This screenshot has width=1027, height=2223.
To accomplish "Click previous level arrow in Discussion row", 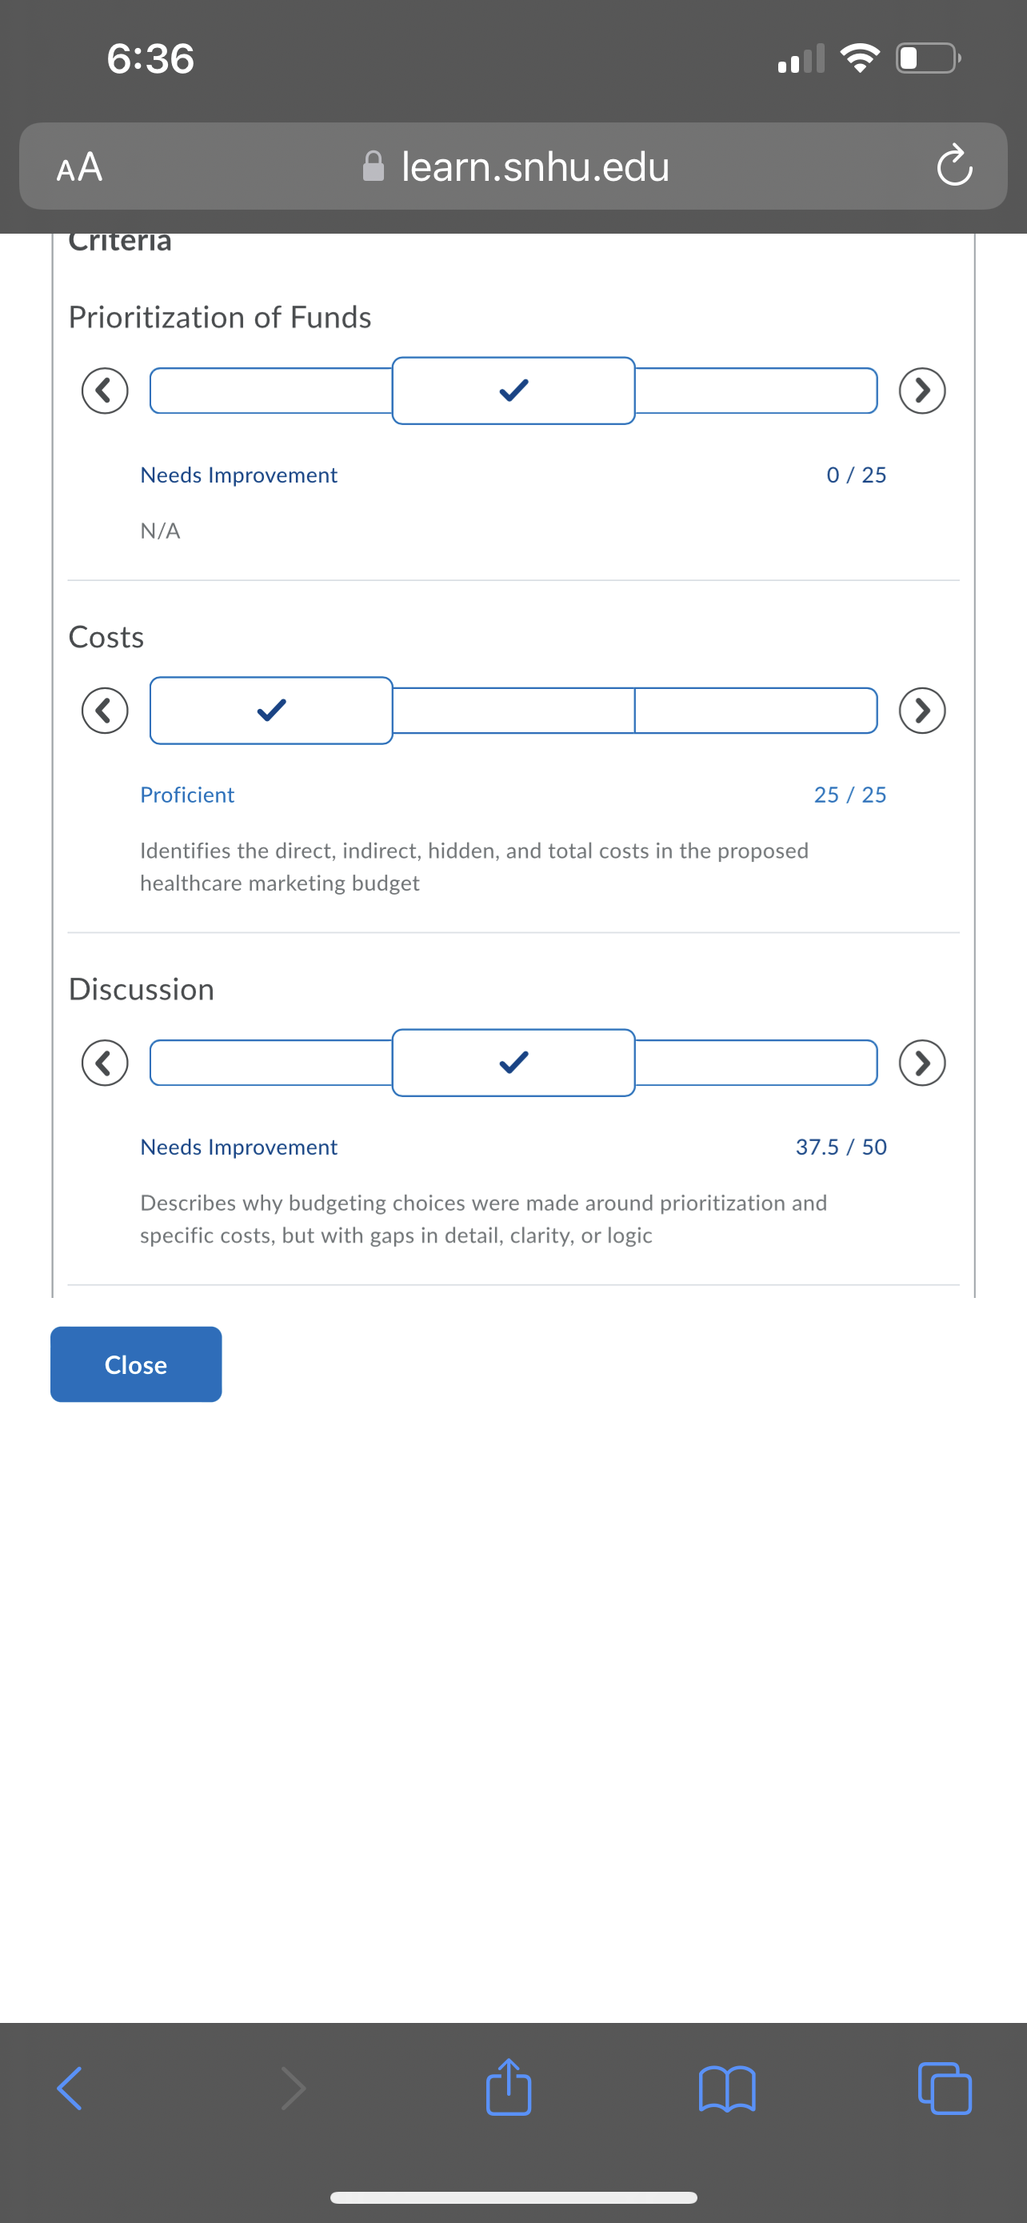I will click(x=106, y=1063).
